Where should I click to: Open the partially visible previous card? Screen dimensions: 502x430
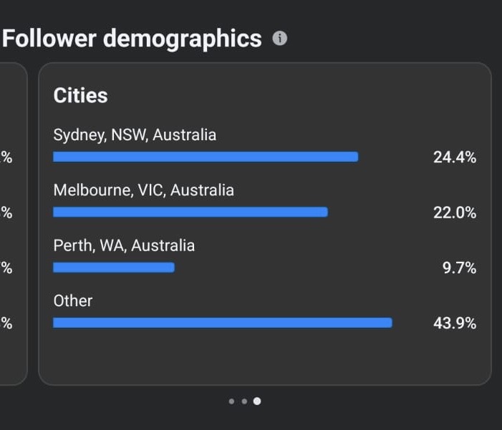[x=13, y=224]
